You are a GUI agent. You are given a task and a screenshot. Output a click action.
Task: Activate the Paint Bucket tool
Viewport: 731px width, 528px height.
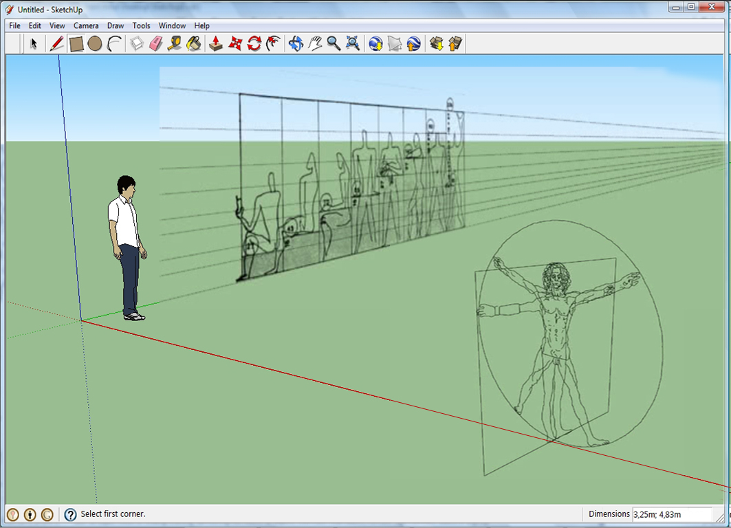[193, 44]
